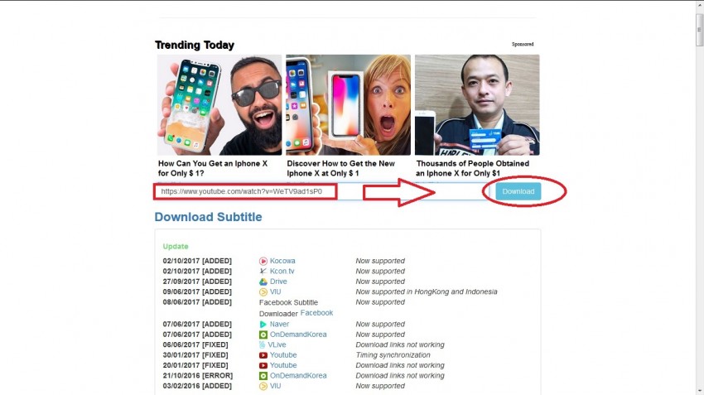Open the Kocowa link

[282, 261]
